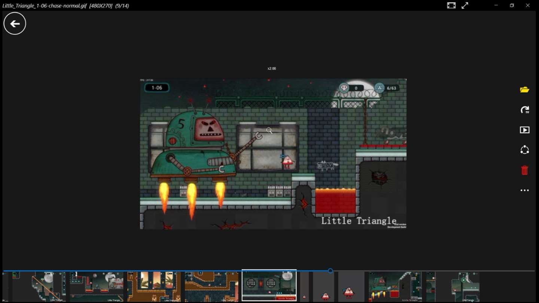Open the more options ellipsis menu
The height and width of the screenshot is (303, 539).
click(524, 190)
